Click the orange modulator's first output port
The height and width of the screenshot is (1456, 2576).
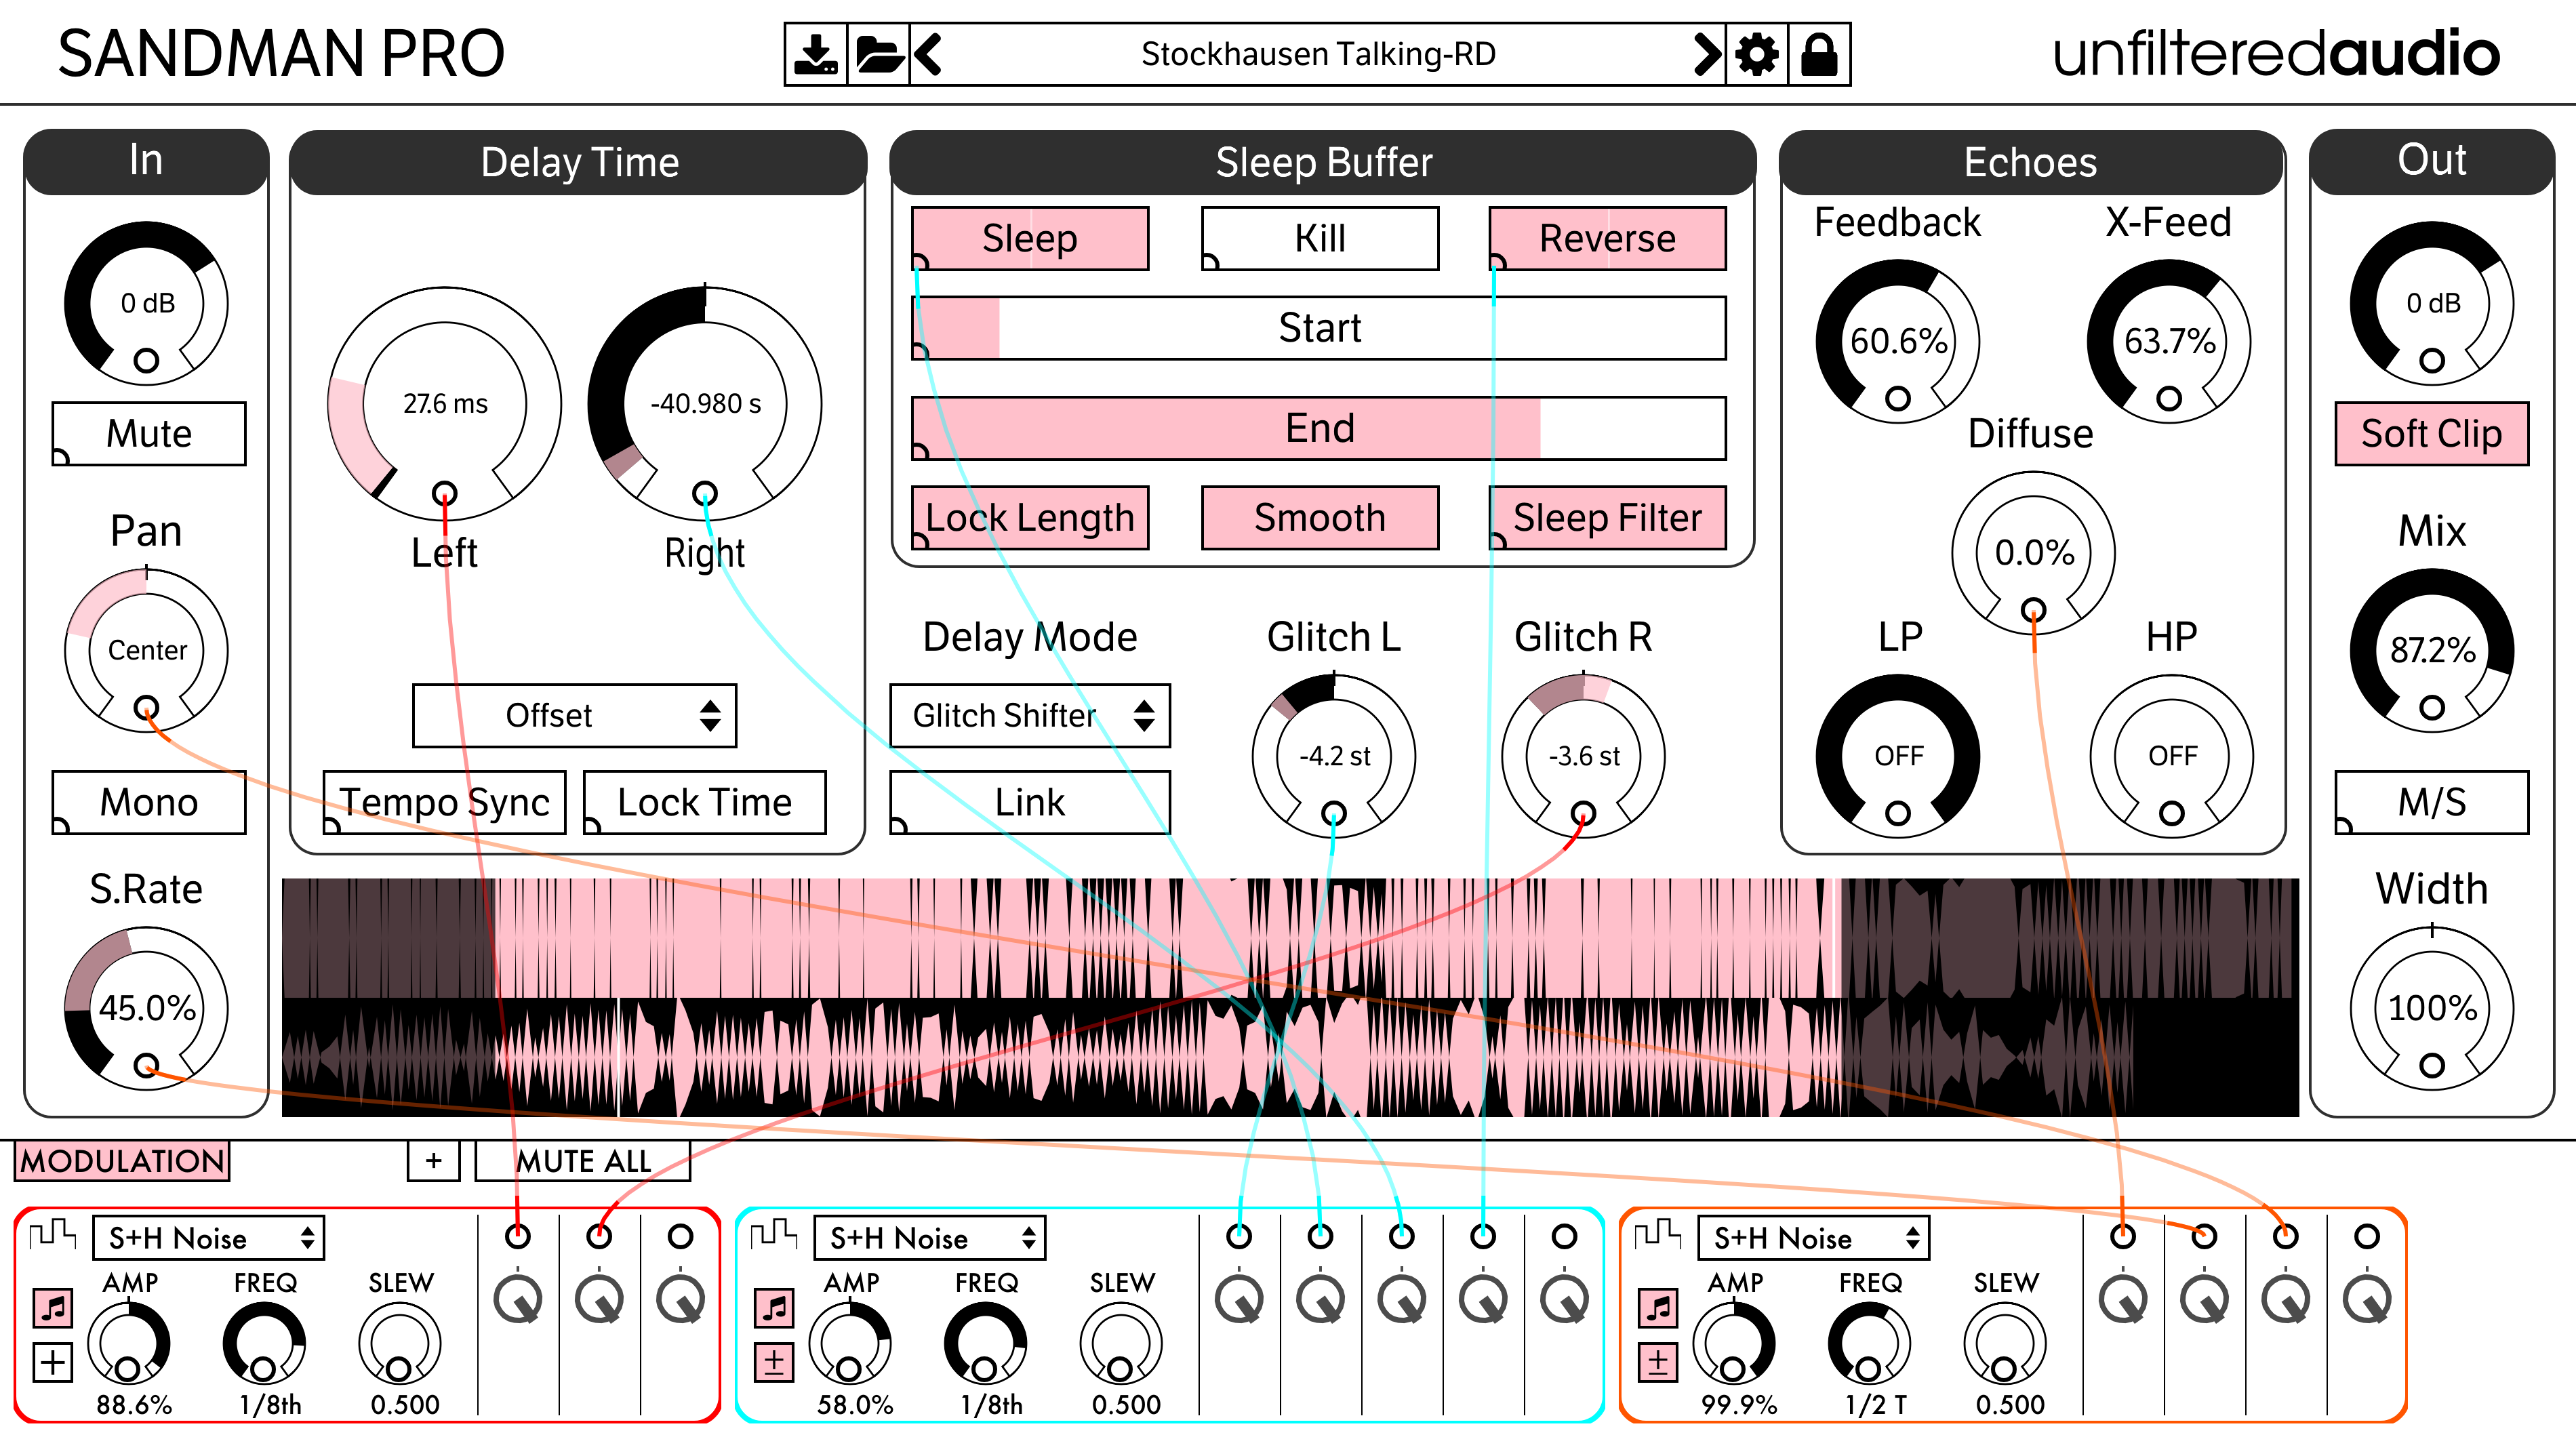[x=2123, y=1237]
